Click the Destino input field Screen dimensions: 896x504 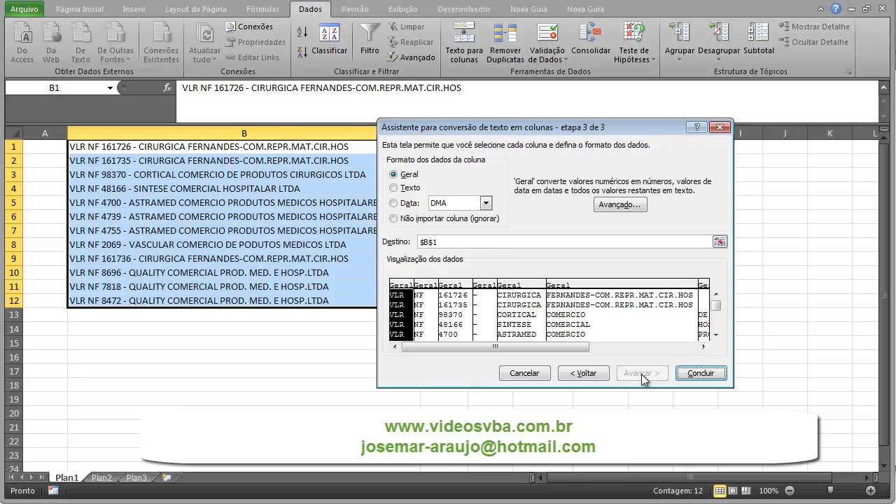coord(564,241)
